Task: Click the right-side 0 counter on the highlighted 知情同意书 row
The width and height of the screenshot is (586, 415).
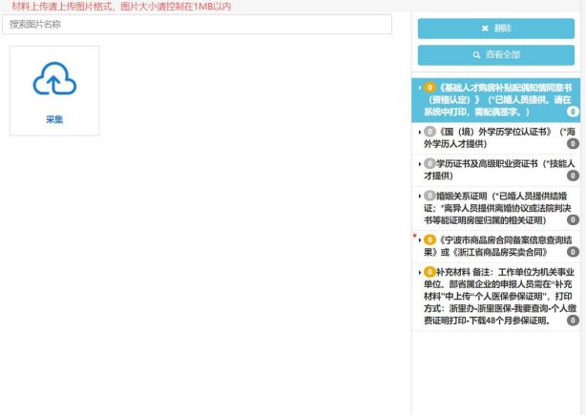Action: click(573, 112)
